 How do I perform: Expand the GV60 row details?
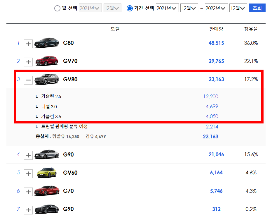[x=28, y=173]
